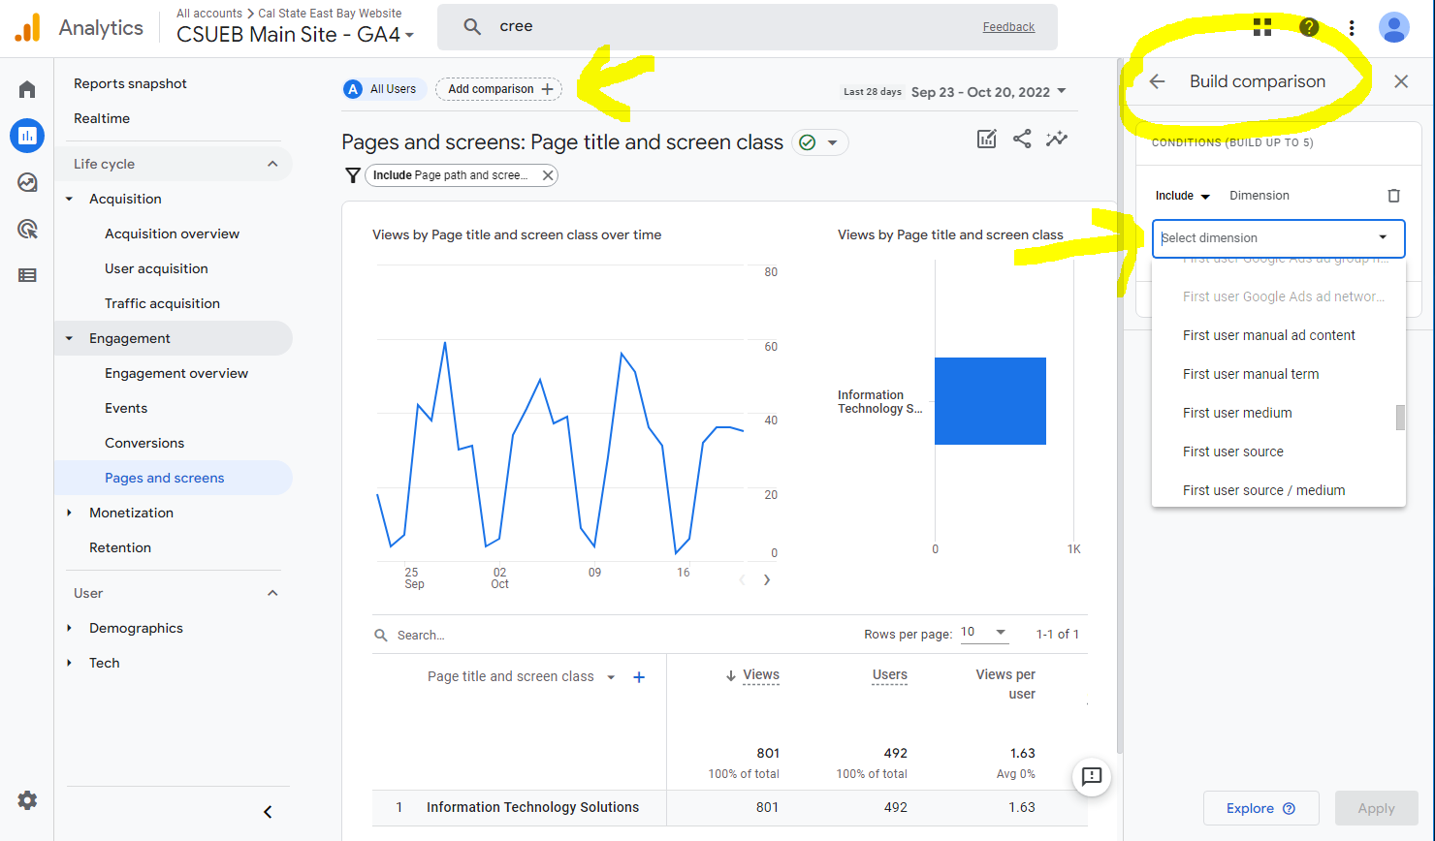Image resolution: width=1435 pixels, height=841 pixels.
Task: Open the property selector CSUEB Main Site - GA4
Action: pos(296,35)
